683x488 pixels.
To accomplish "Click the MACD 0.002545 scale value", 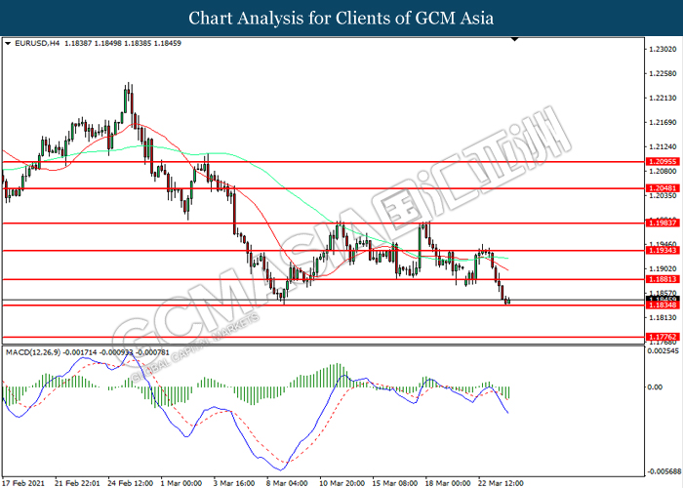I will point(663,350).
